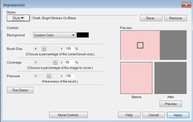Viewport: 193px width, 122px height.
Task: Click the Brush Size slider thumb
Action: pyautogui.click(x=44, y=49)
